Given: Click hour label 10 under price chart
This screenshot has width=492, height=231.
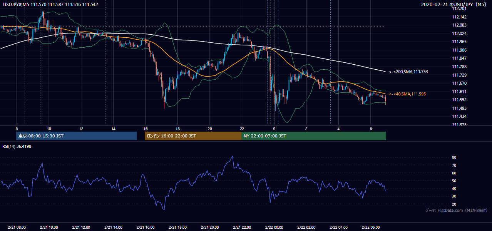Looking at the screenshot, I should click(x=49, y=128).
